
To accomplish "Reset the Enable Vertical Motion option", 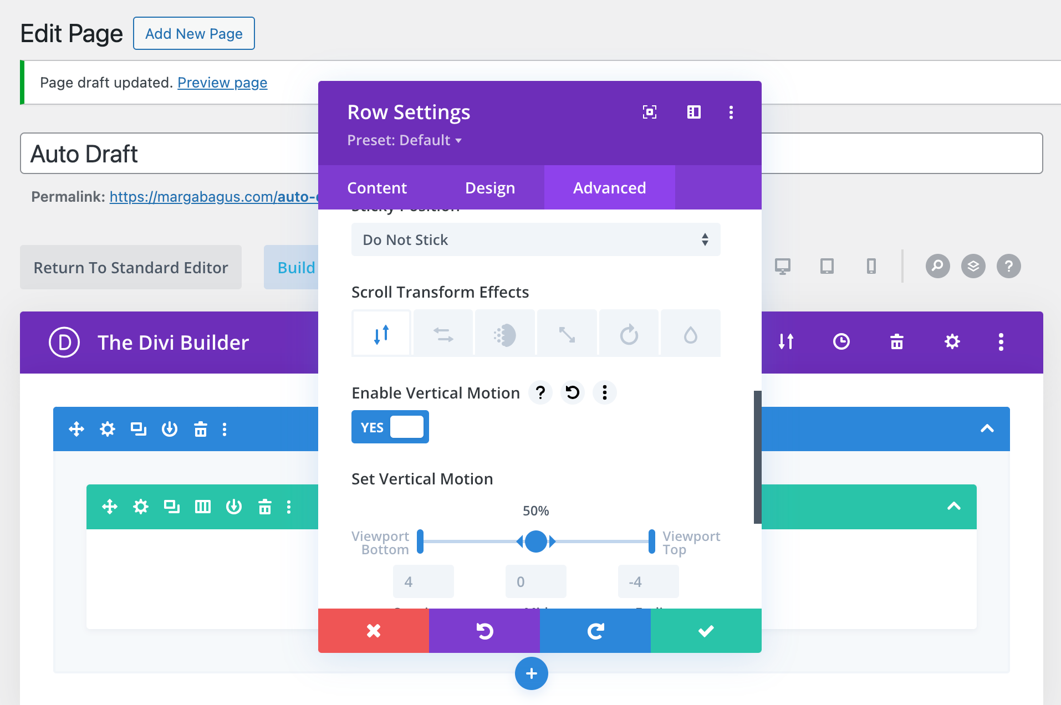I will [x=573, y=393].
